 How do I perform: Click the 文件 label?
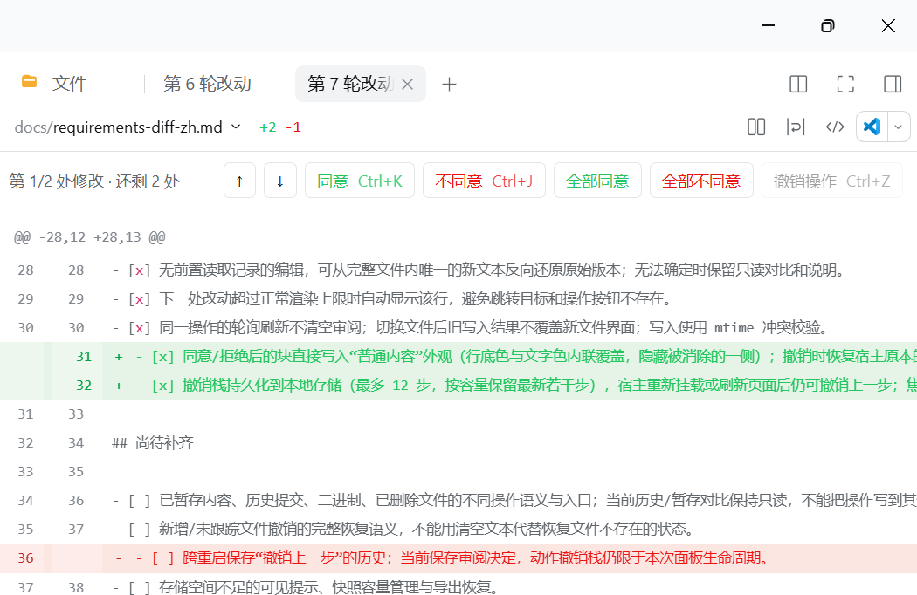(70, 84)
